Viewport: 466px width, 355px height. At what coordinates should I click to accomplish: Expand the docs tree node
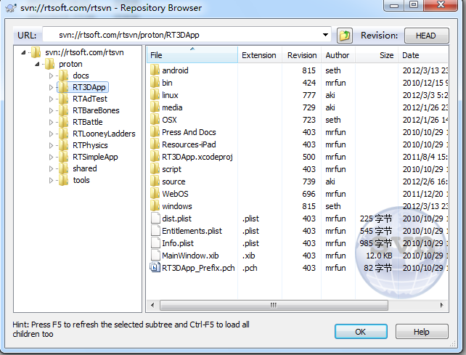pyautogui.click(x=51, y=76)
